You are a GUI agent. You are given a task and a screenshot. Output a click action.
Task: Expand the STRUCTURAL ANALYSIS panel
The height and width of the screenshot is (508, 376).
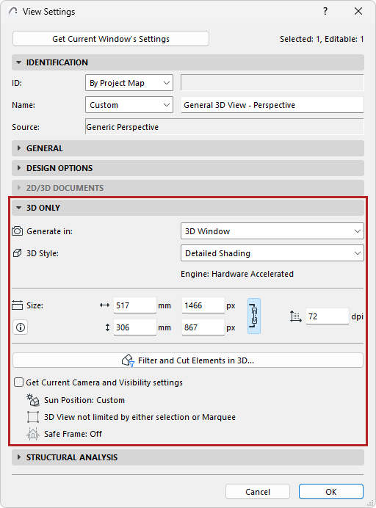(x=188, y=457)
